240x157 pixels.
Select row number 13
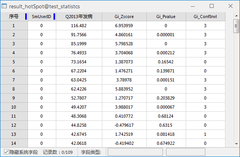click(x=14, y=134)
